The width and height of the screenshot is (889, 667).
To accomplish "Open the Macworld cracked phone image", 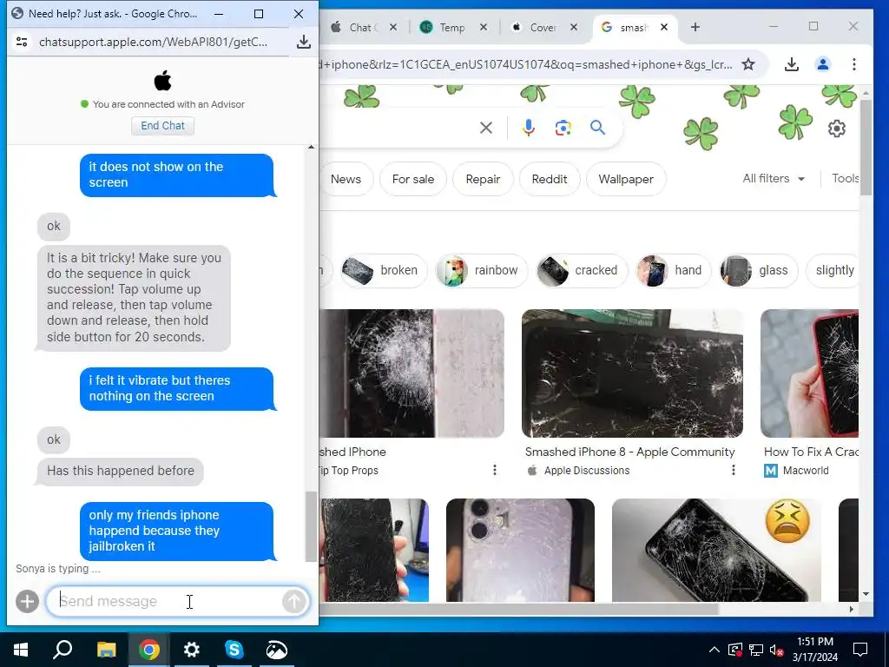I will click(809, 373).
